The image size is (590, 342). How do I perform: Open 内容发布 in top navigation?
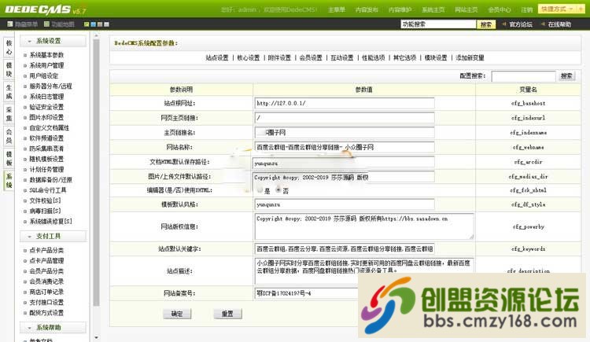tap(367, 9)
